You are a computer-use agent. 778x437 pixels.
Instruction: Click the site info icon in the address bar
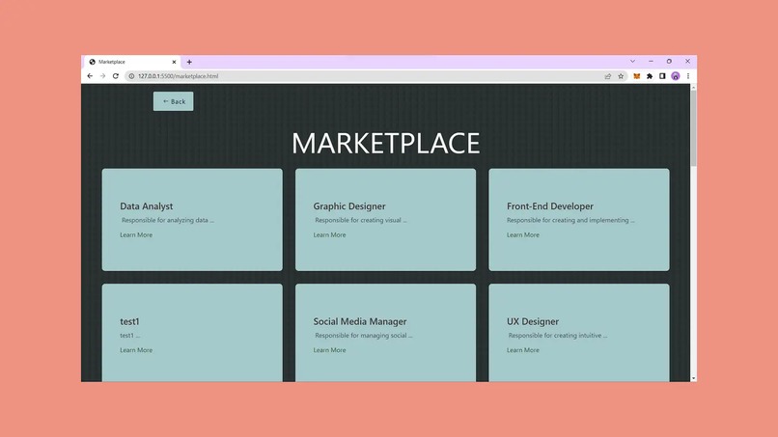coord(131,76)
